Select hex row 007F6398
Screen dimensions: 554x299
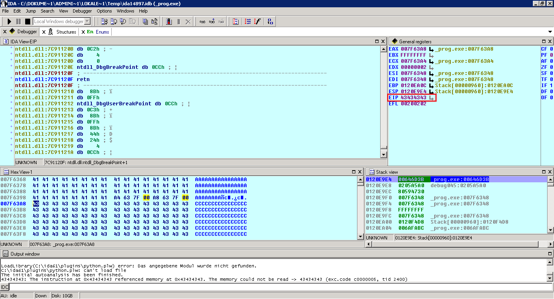123,198
